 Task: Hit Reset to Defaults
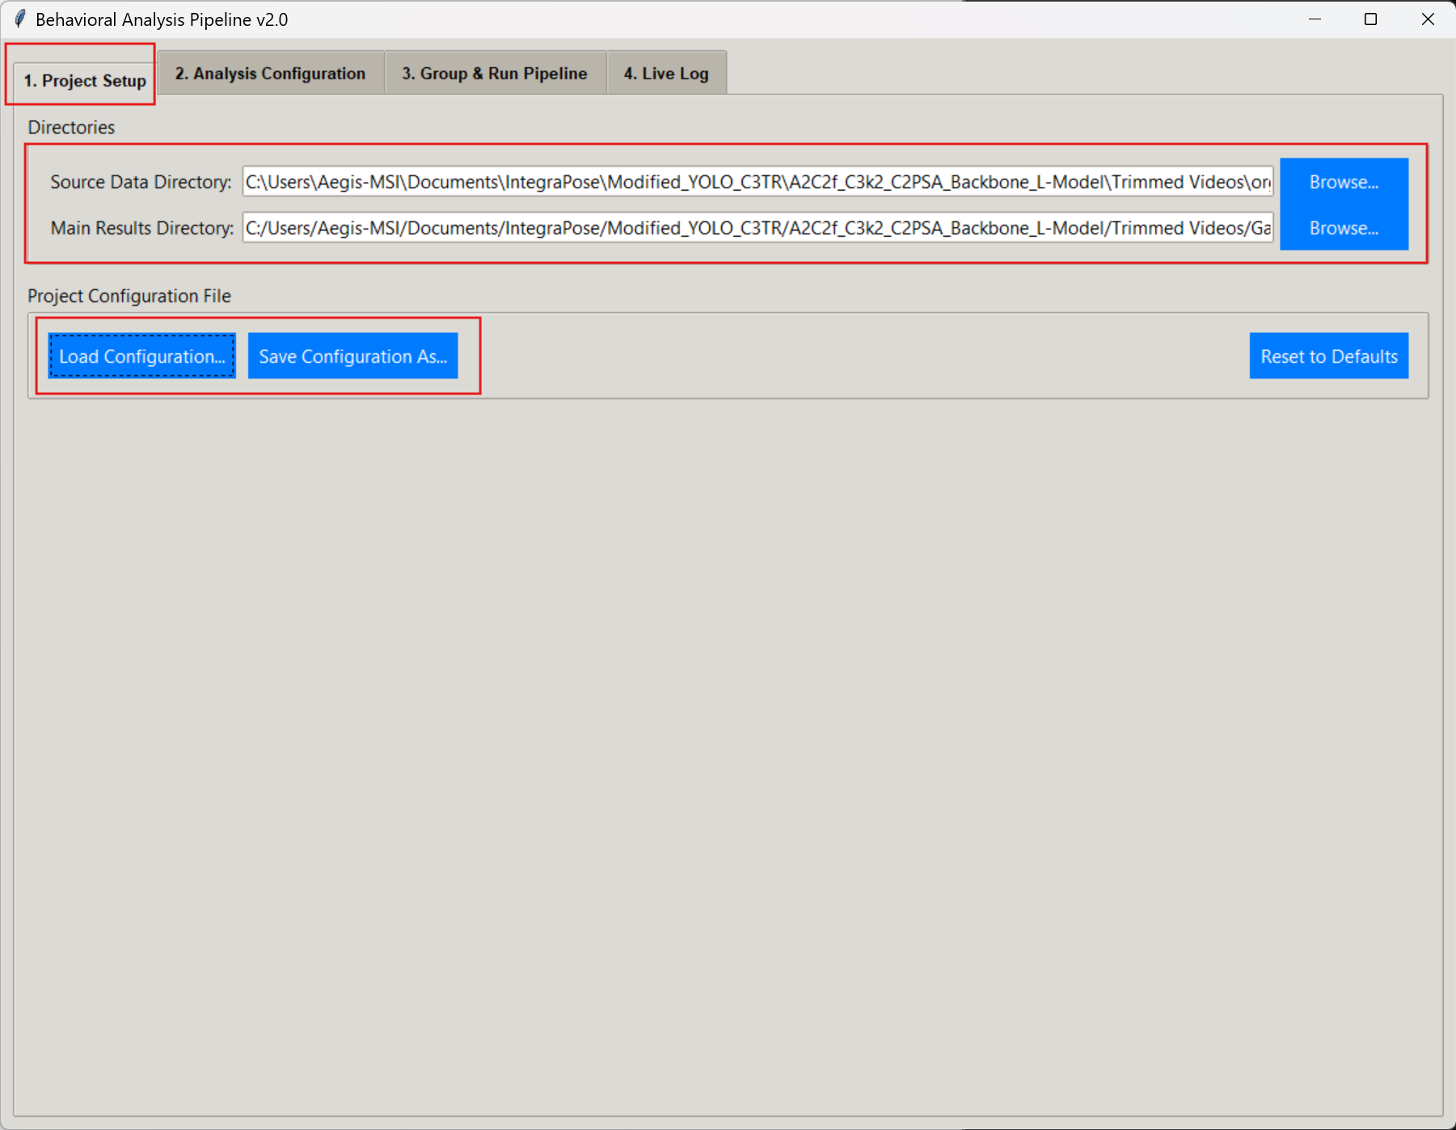pos(1328,356)
